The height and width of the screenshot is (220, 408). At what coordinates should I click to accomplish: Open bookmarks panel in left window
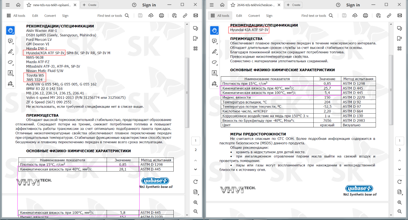coord(196,39)
